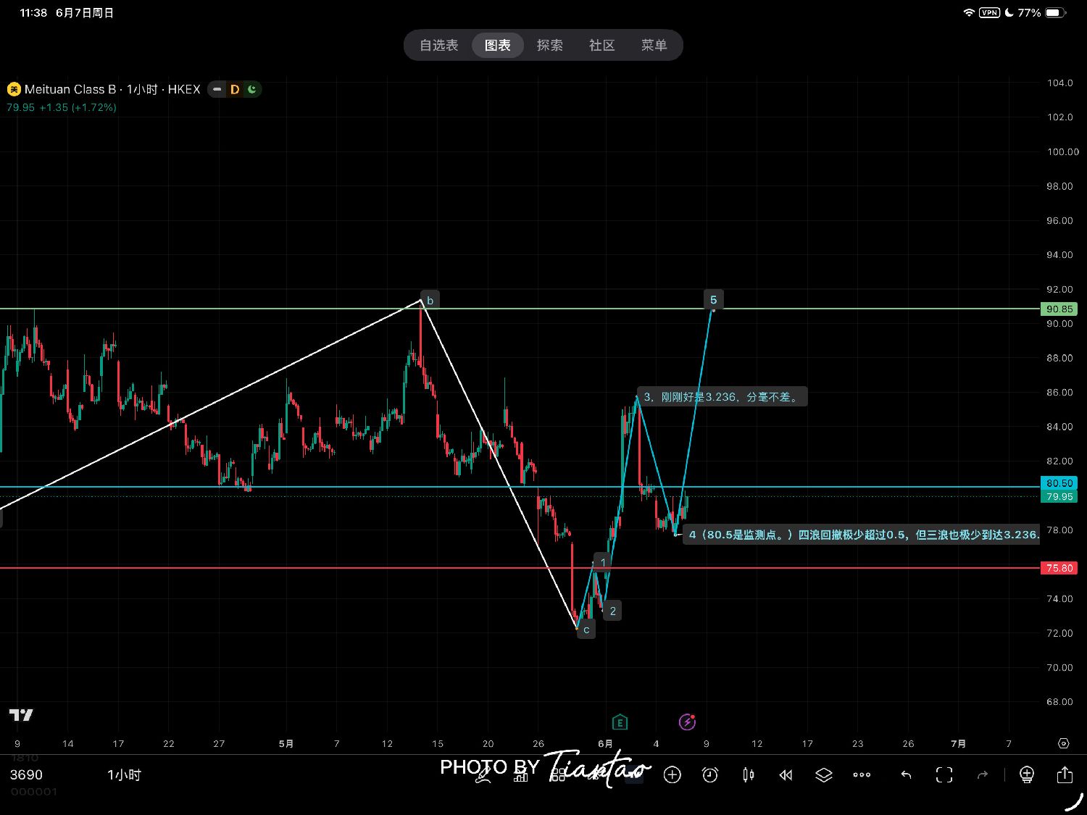Screen dimensions: 1087x815
Task: Open chart settings gear at axis corner
Action: [1063, 743]
